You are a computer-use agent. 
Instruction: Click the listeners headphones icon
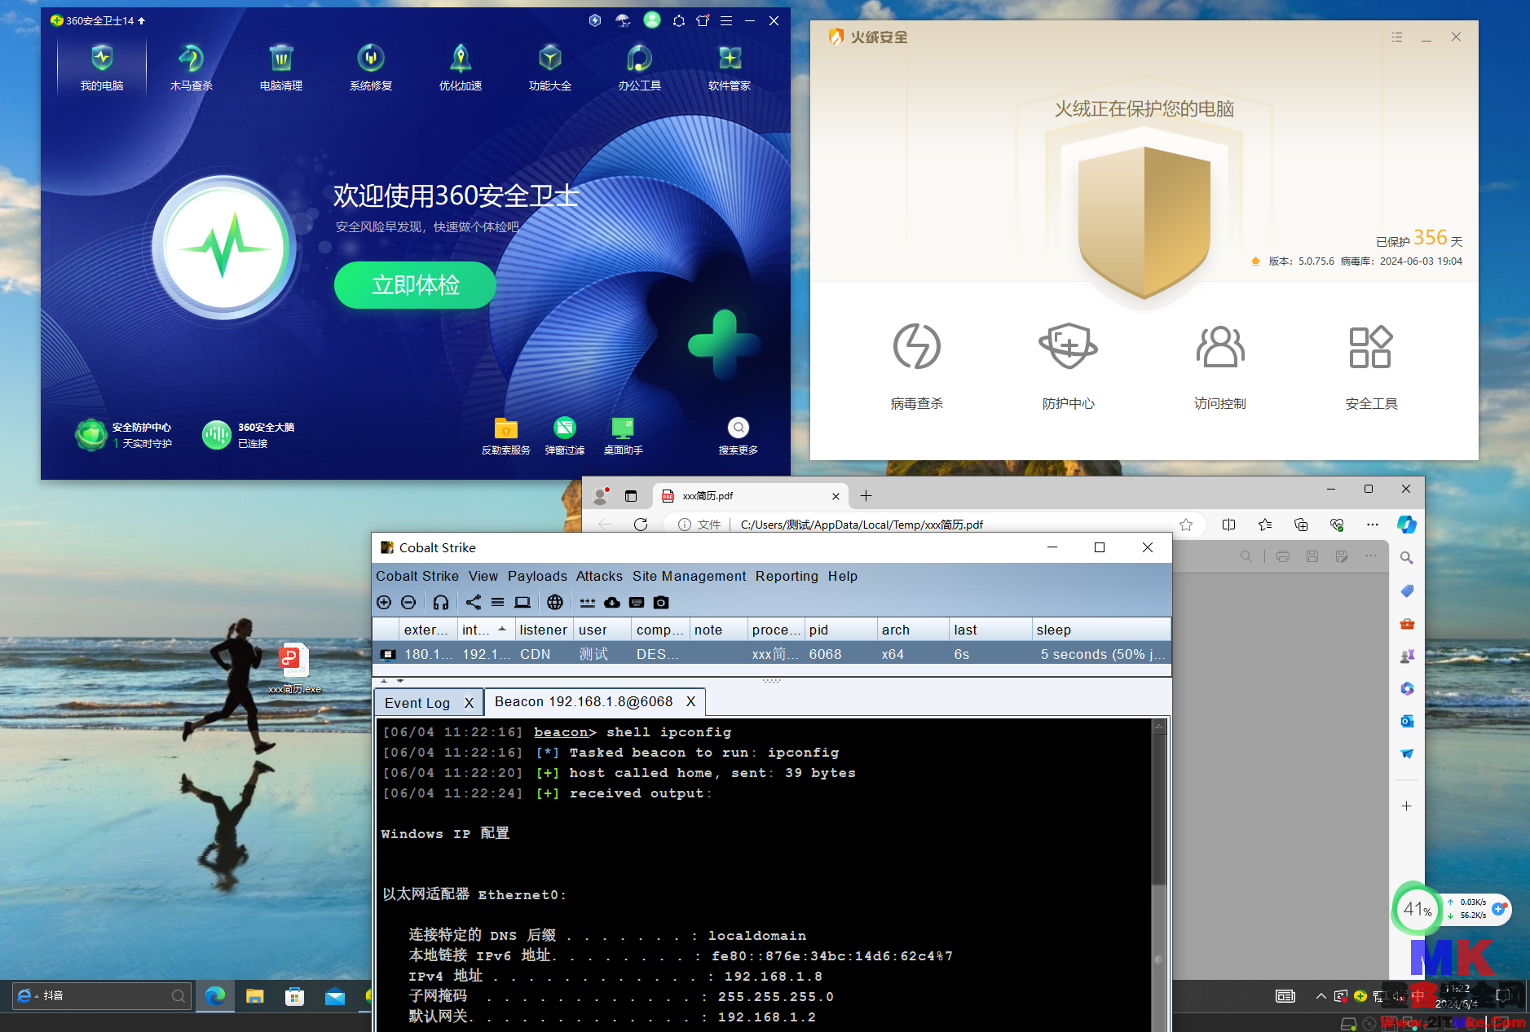441,603
